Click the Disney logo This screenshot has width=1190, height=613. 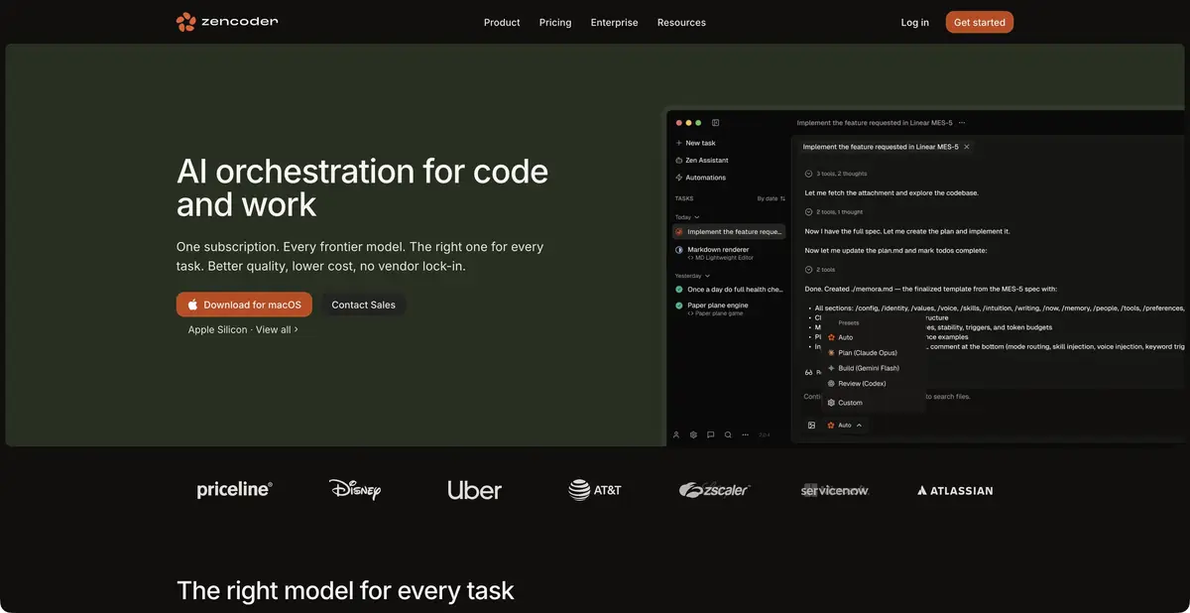click(355, 489)
